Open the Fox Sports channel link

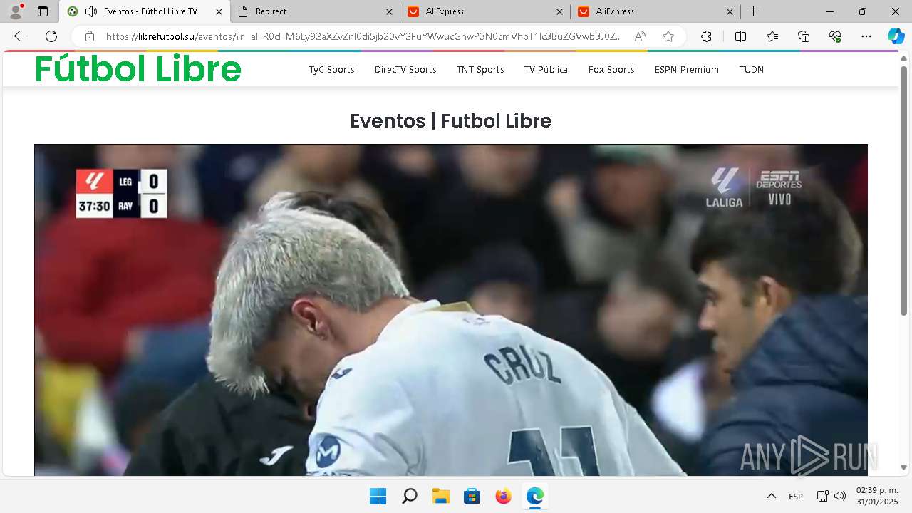tap(611, 69)
